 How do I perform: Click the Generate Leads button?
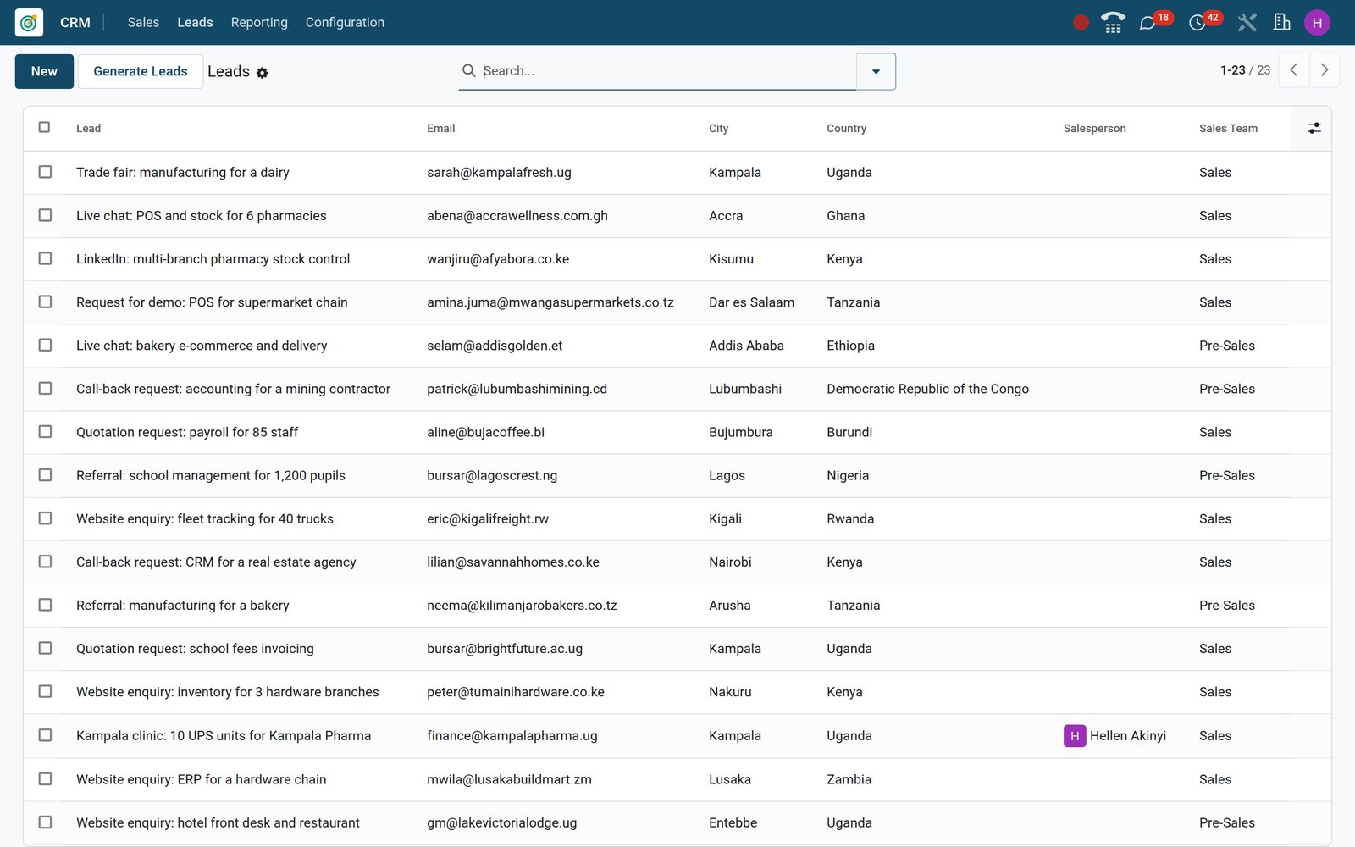[141, 71]
